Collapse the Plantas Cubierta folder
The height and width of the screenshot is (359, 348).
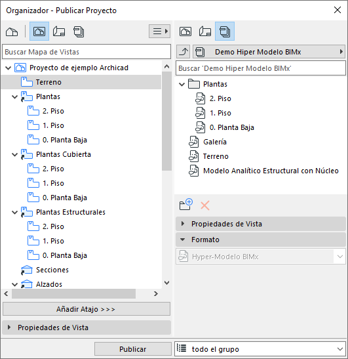click(14, 154)
